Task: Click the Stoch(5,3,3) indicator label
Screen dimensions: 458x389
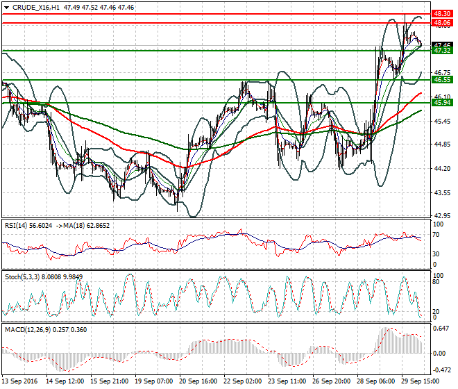Action: coord(21,276)
